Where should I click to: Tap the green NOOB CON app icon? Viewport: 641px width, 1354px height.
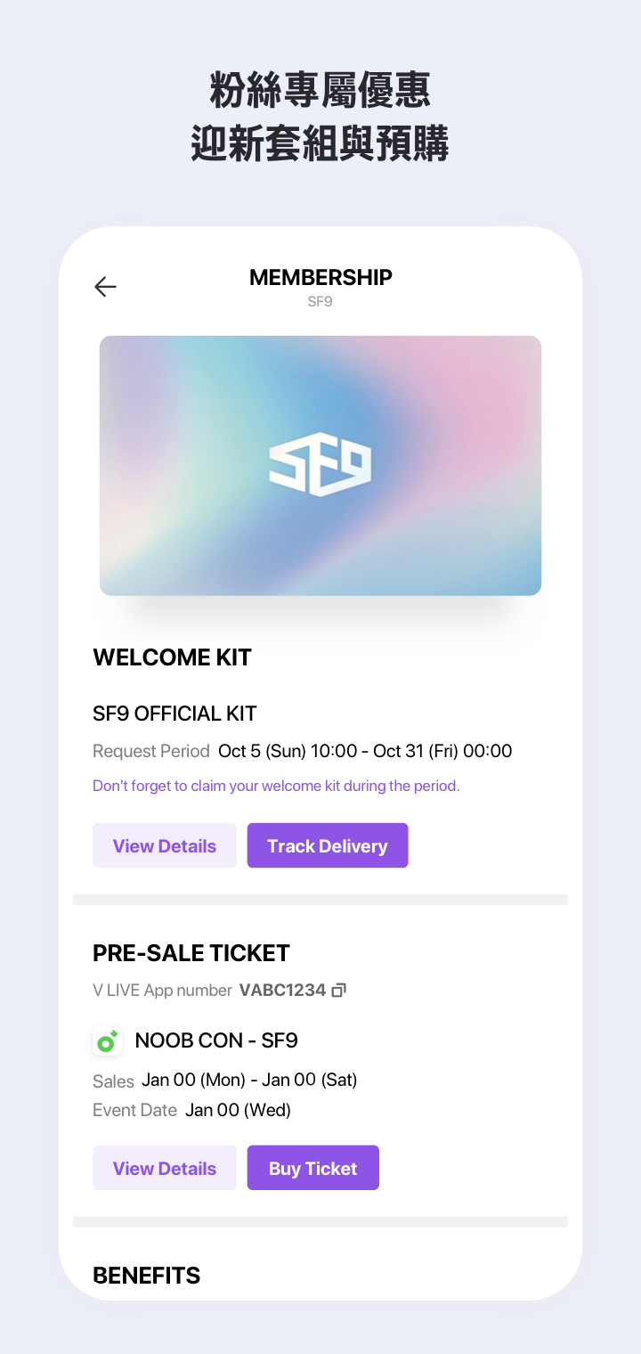pos(108,1040)
